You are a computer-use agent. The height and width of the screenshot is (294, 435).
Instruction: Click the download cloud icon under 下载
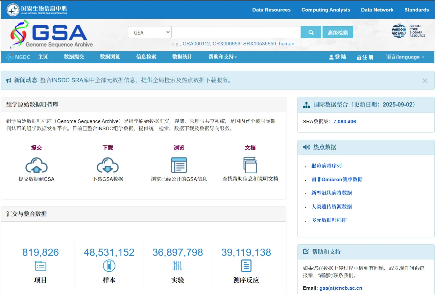point(108,165)
